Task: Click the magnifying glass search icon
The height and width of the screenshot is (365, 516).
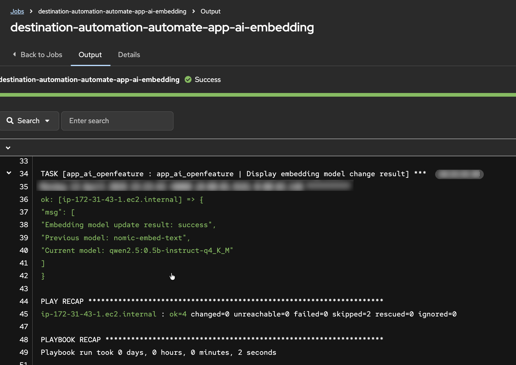Action: coord(10,120)
